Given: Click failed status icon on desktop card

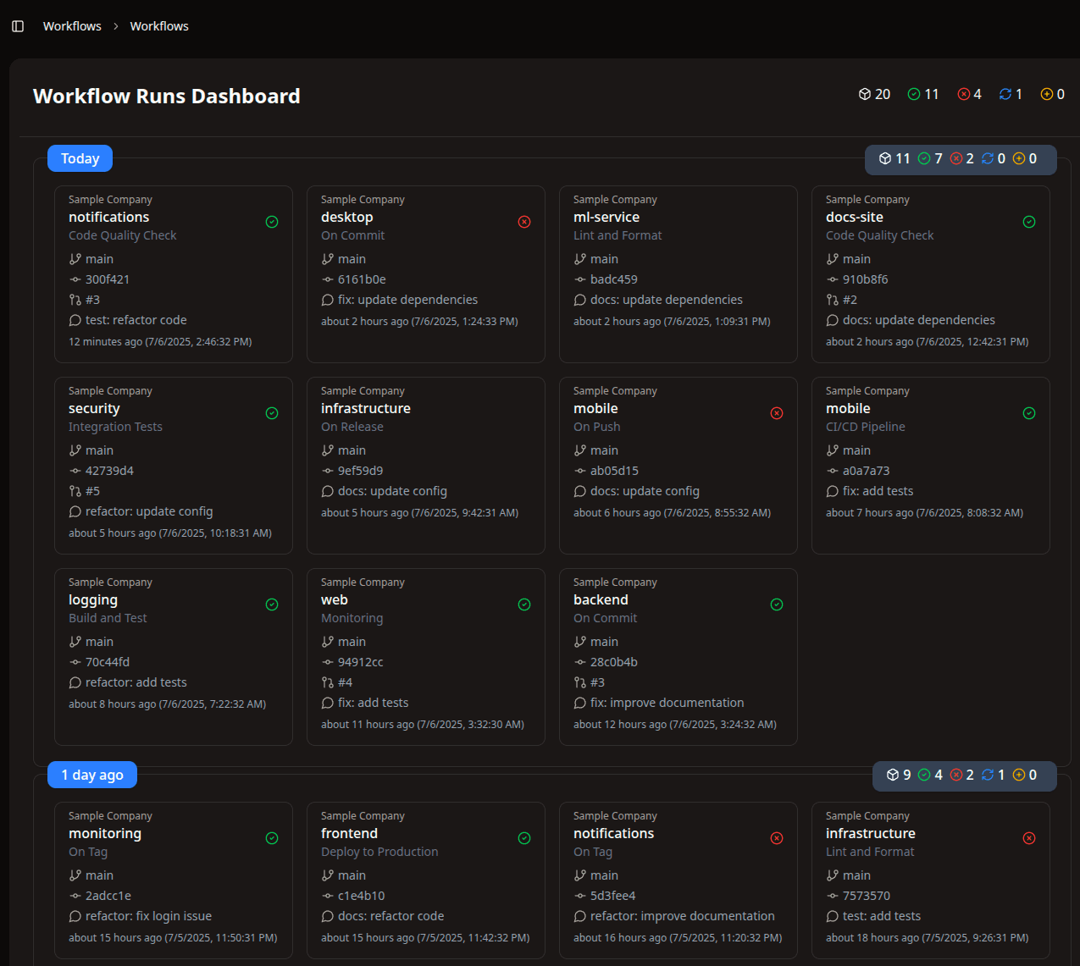Looking at the screenshot, I should (524, 222).
